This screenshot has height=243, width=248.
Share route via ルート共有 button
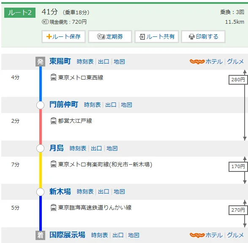tap(157, 36)
